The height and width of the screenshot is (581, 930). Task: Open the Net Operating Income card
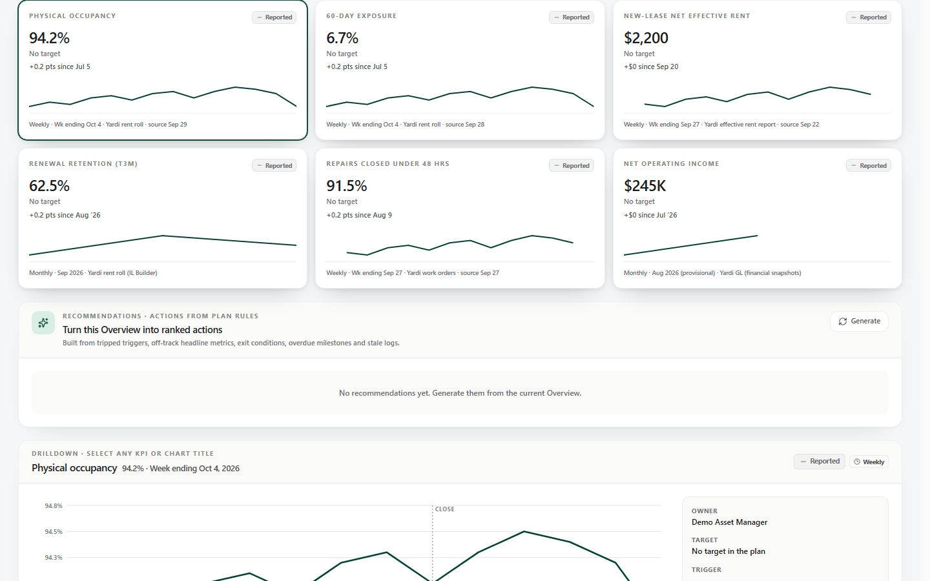(x=757, y=218)
